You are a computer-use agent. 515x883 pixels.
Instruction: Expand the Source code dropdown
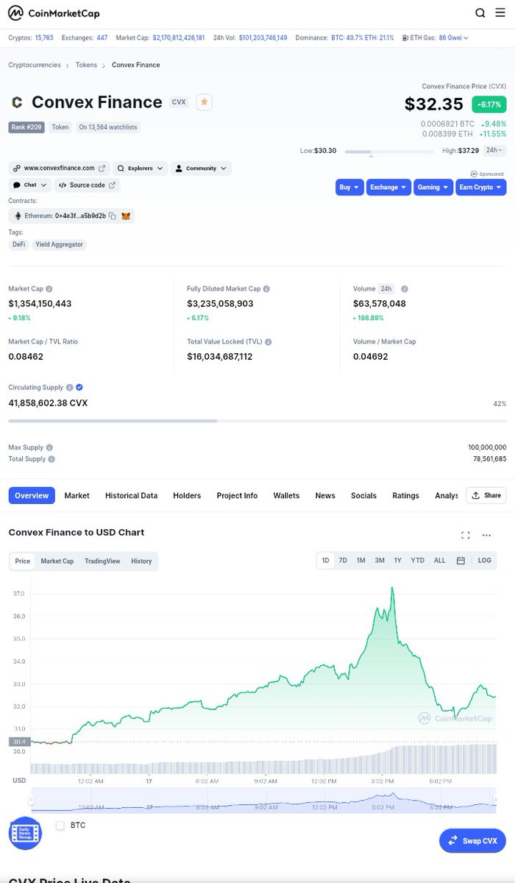(87, 185)
